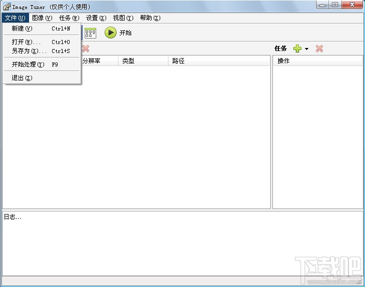Switch to thumbnail grid view icon
This screenshot has width=365, height=287.
pos(90,33)
